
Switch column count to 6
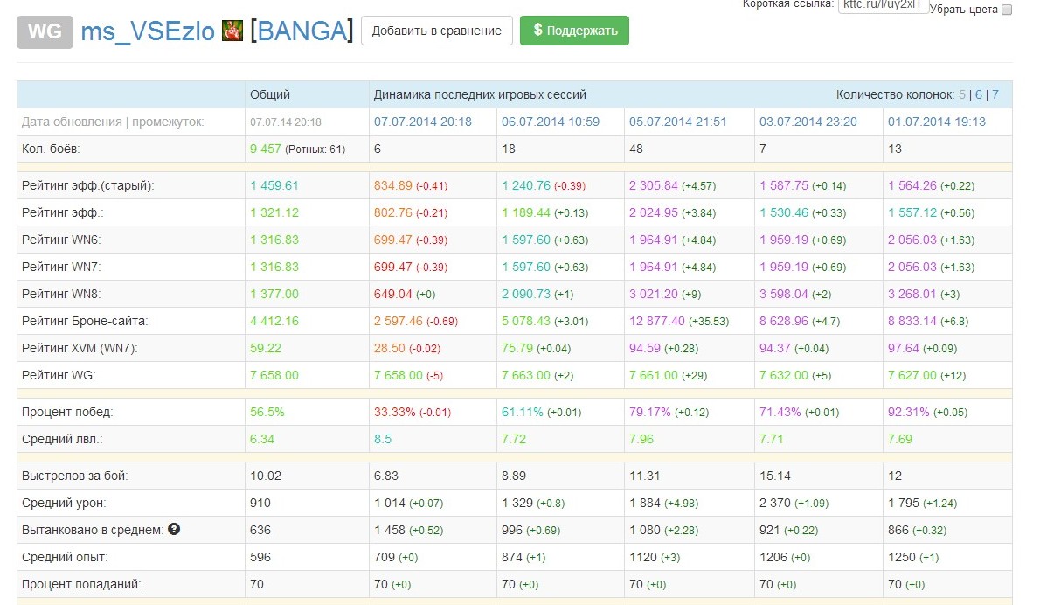(979, 94)
